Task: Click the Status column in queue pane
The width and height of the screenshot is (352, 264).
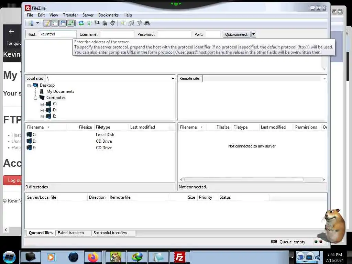Action: coord(244,197)
